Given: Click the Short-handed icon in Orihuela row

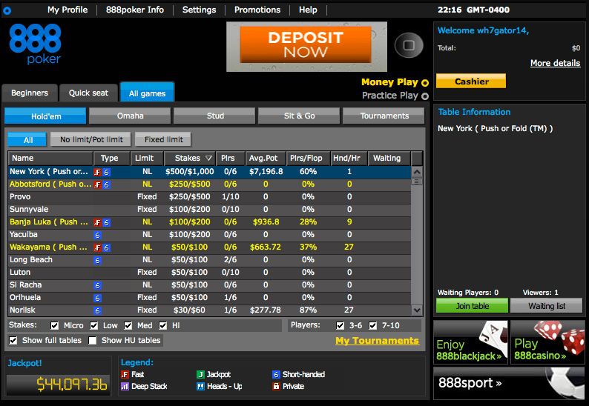Looking at the screenshot, I should 97,299.
